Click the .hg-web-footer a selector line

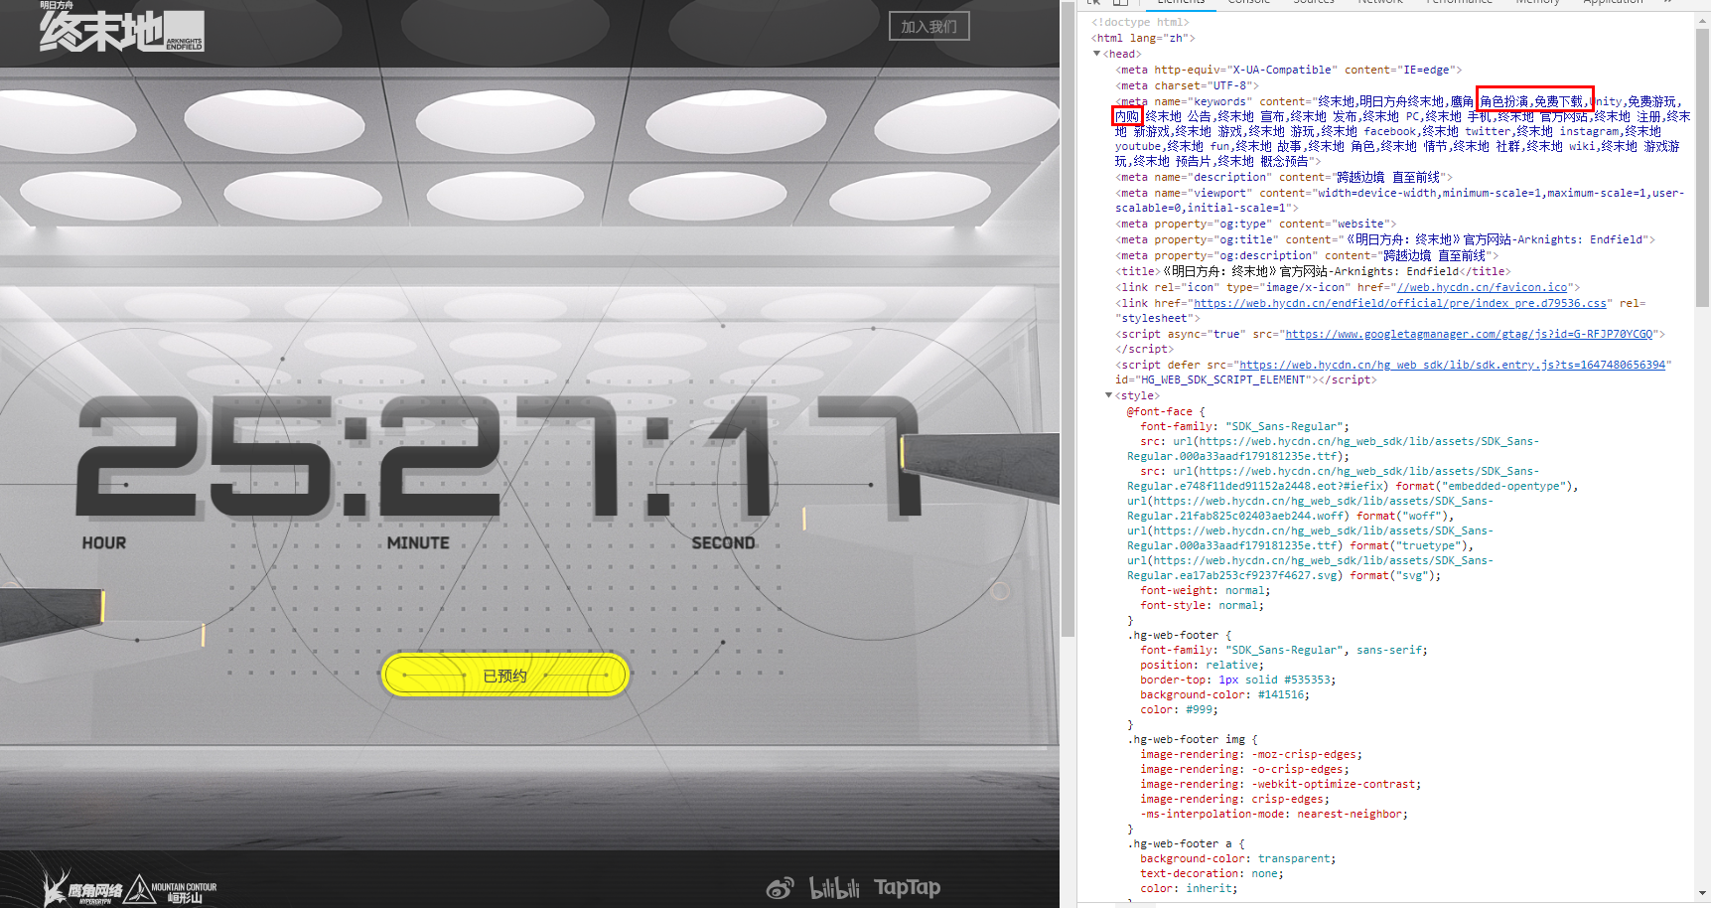pos(1186,843)
